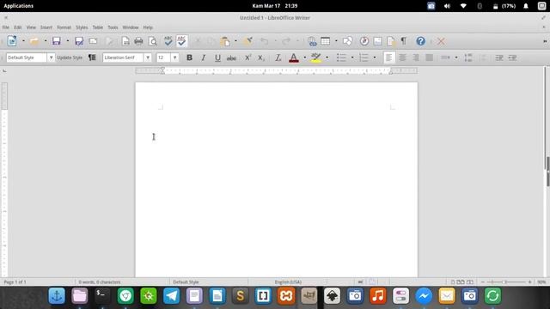Click the bulleted list icon

tap(341, 58)
